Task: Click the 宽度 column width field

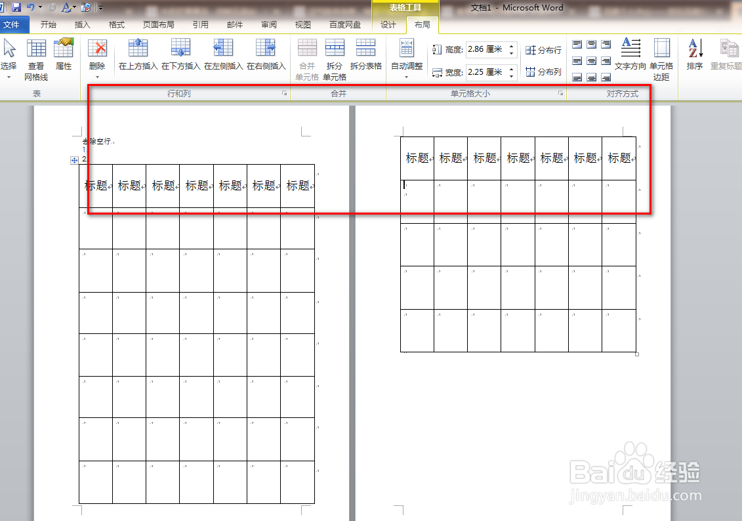Action: (486, 72)
